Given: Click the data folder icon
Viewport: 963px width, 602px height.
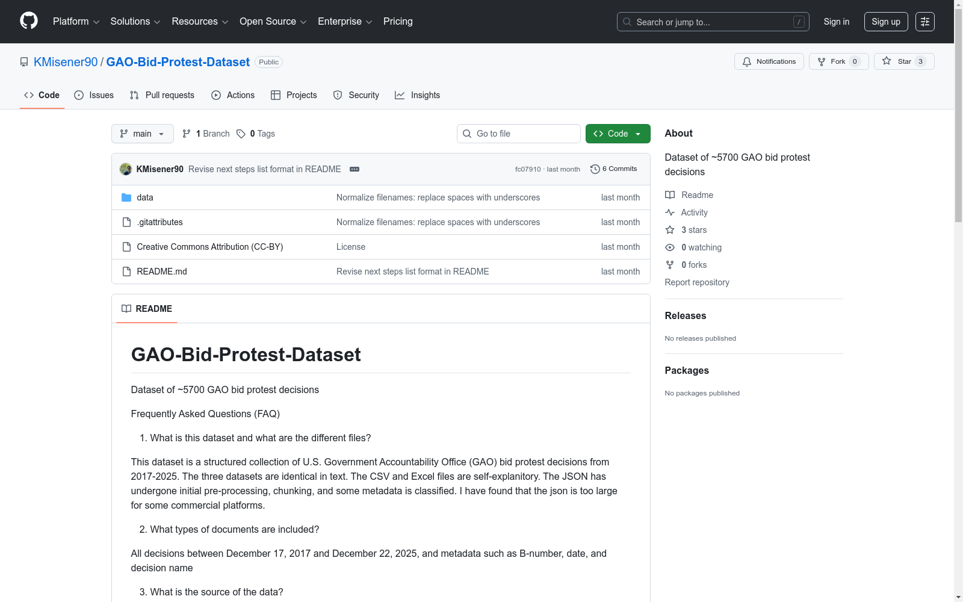Looking at the screenshot, I should [126, 197].
